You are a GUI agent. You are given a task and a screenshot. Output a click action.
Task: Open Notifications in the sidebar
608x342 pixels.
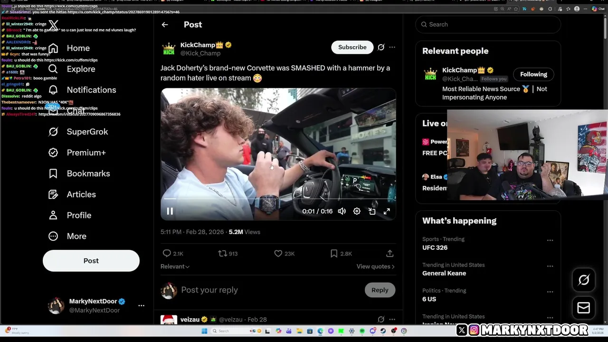[82, 90]
